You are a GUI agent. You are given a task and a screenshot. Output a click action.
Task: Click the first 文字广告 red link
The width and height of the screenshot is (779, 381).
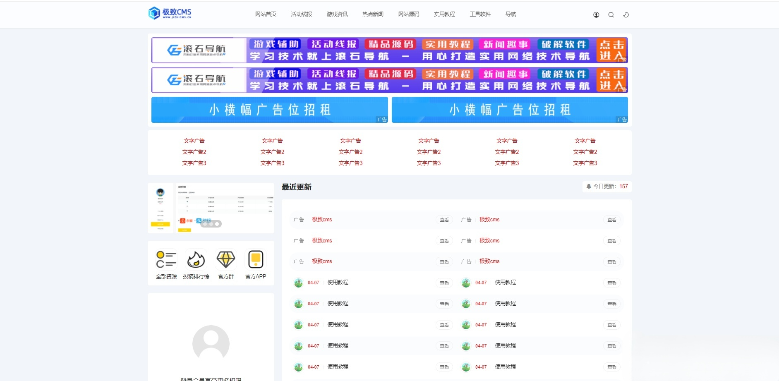[x=194, y=140]
